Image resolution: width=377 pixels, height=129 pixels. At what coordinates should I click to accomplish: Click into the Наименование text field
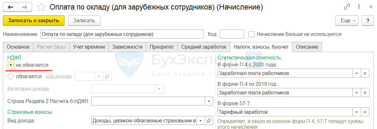(x=122, y=34)
